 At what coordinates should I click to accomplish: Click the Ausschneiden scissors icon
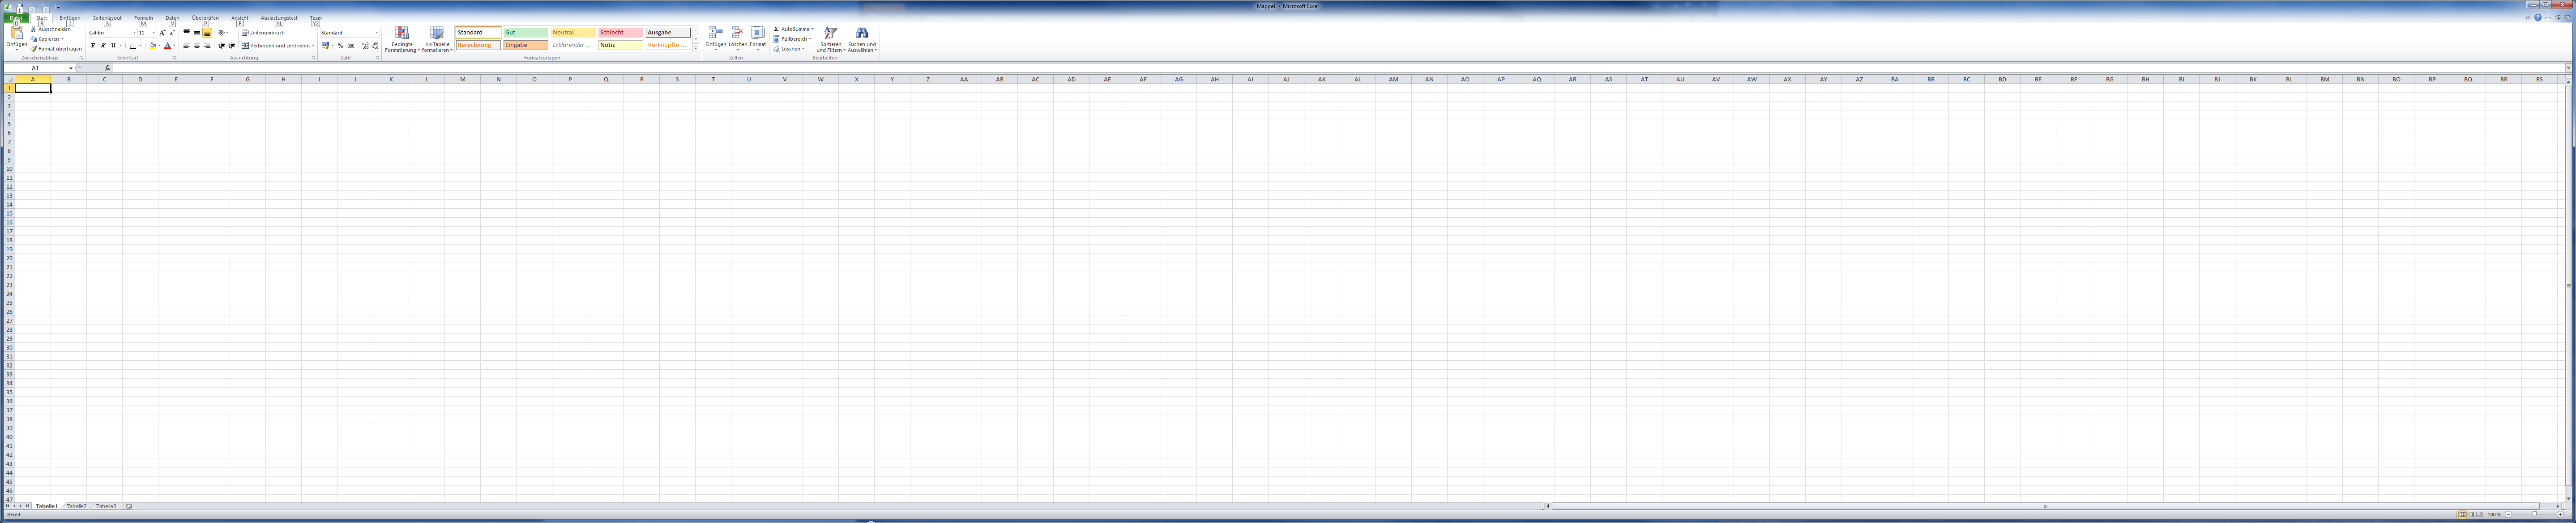pos(33,29)
